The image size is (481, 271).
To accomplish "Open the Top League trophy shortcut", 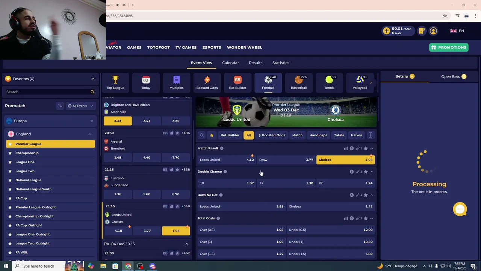I will point(115,82).
